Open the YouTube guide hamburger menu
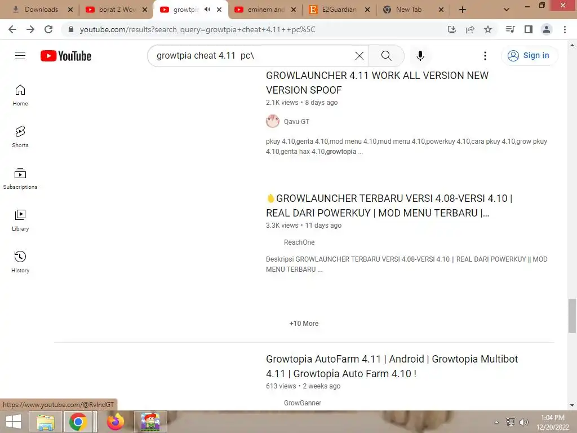Image resolution: width=577 pixels, height=433 pixels. 20,56
